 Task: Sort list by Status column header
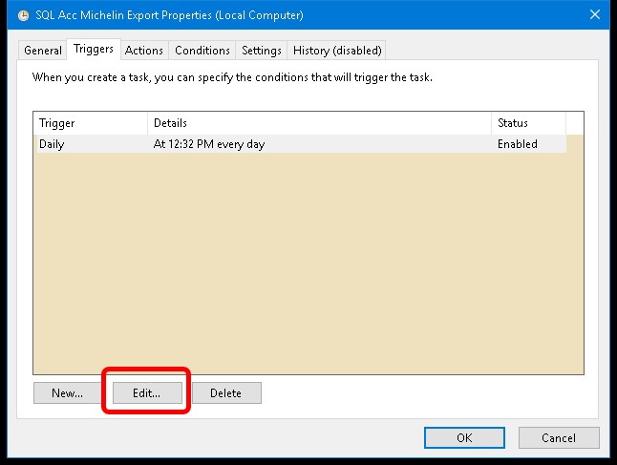click(x=528, y=123)
